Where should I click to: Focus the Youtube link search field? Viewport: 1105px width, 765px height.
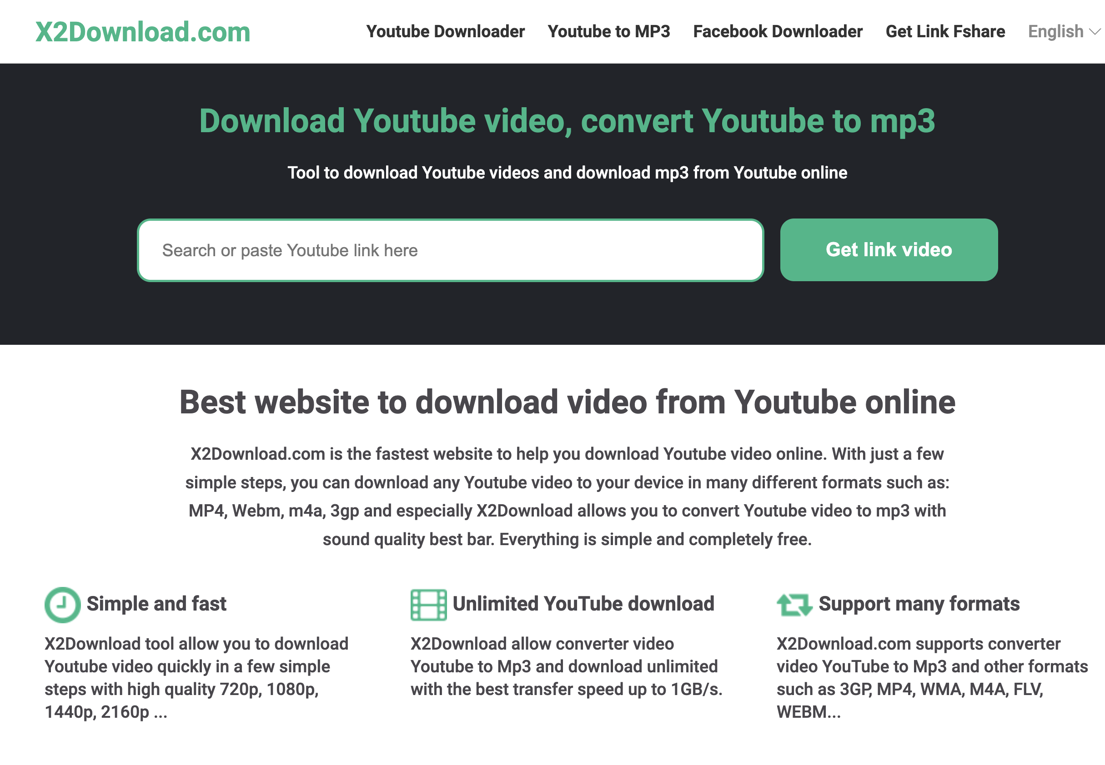(x=450, y=250)
